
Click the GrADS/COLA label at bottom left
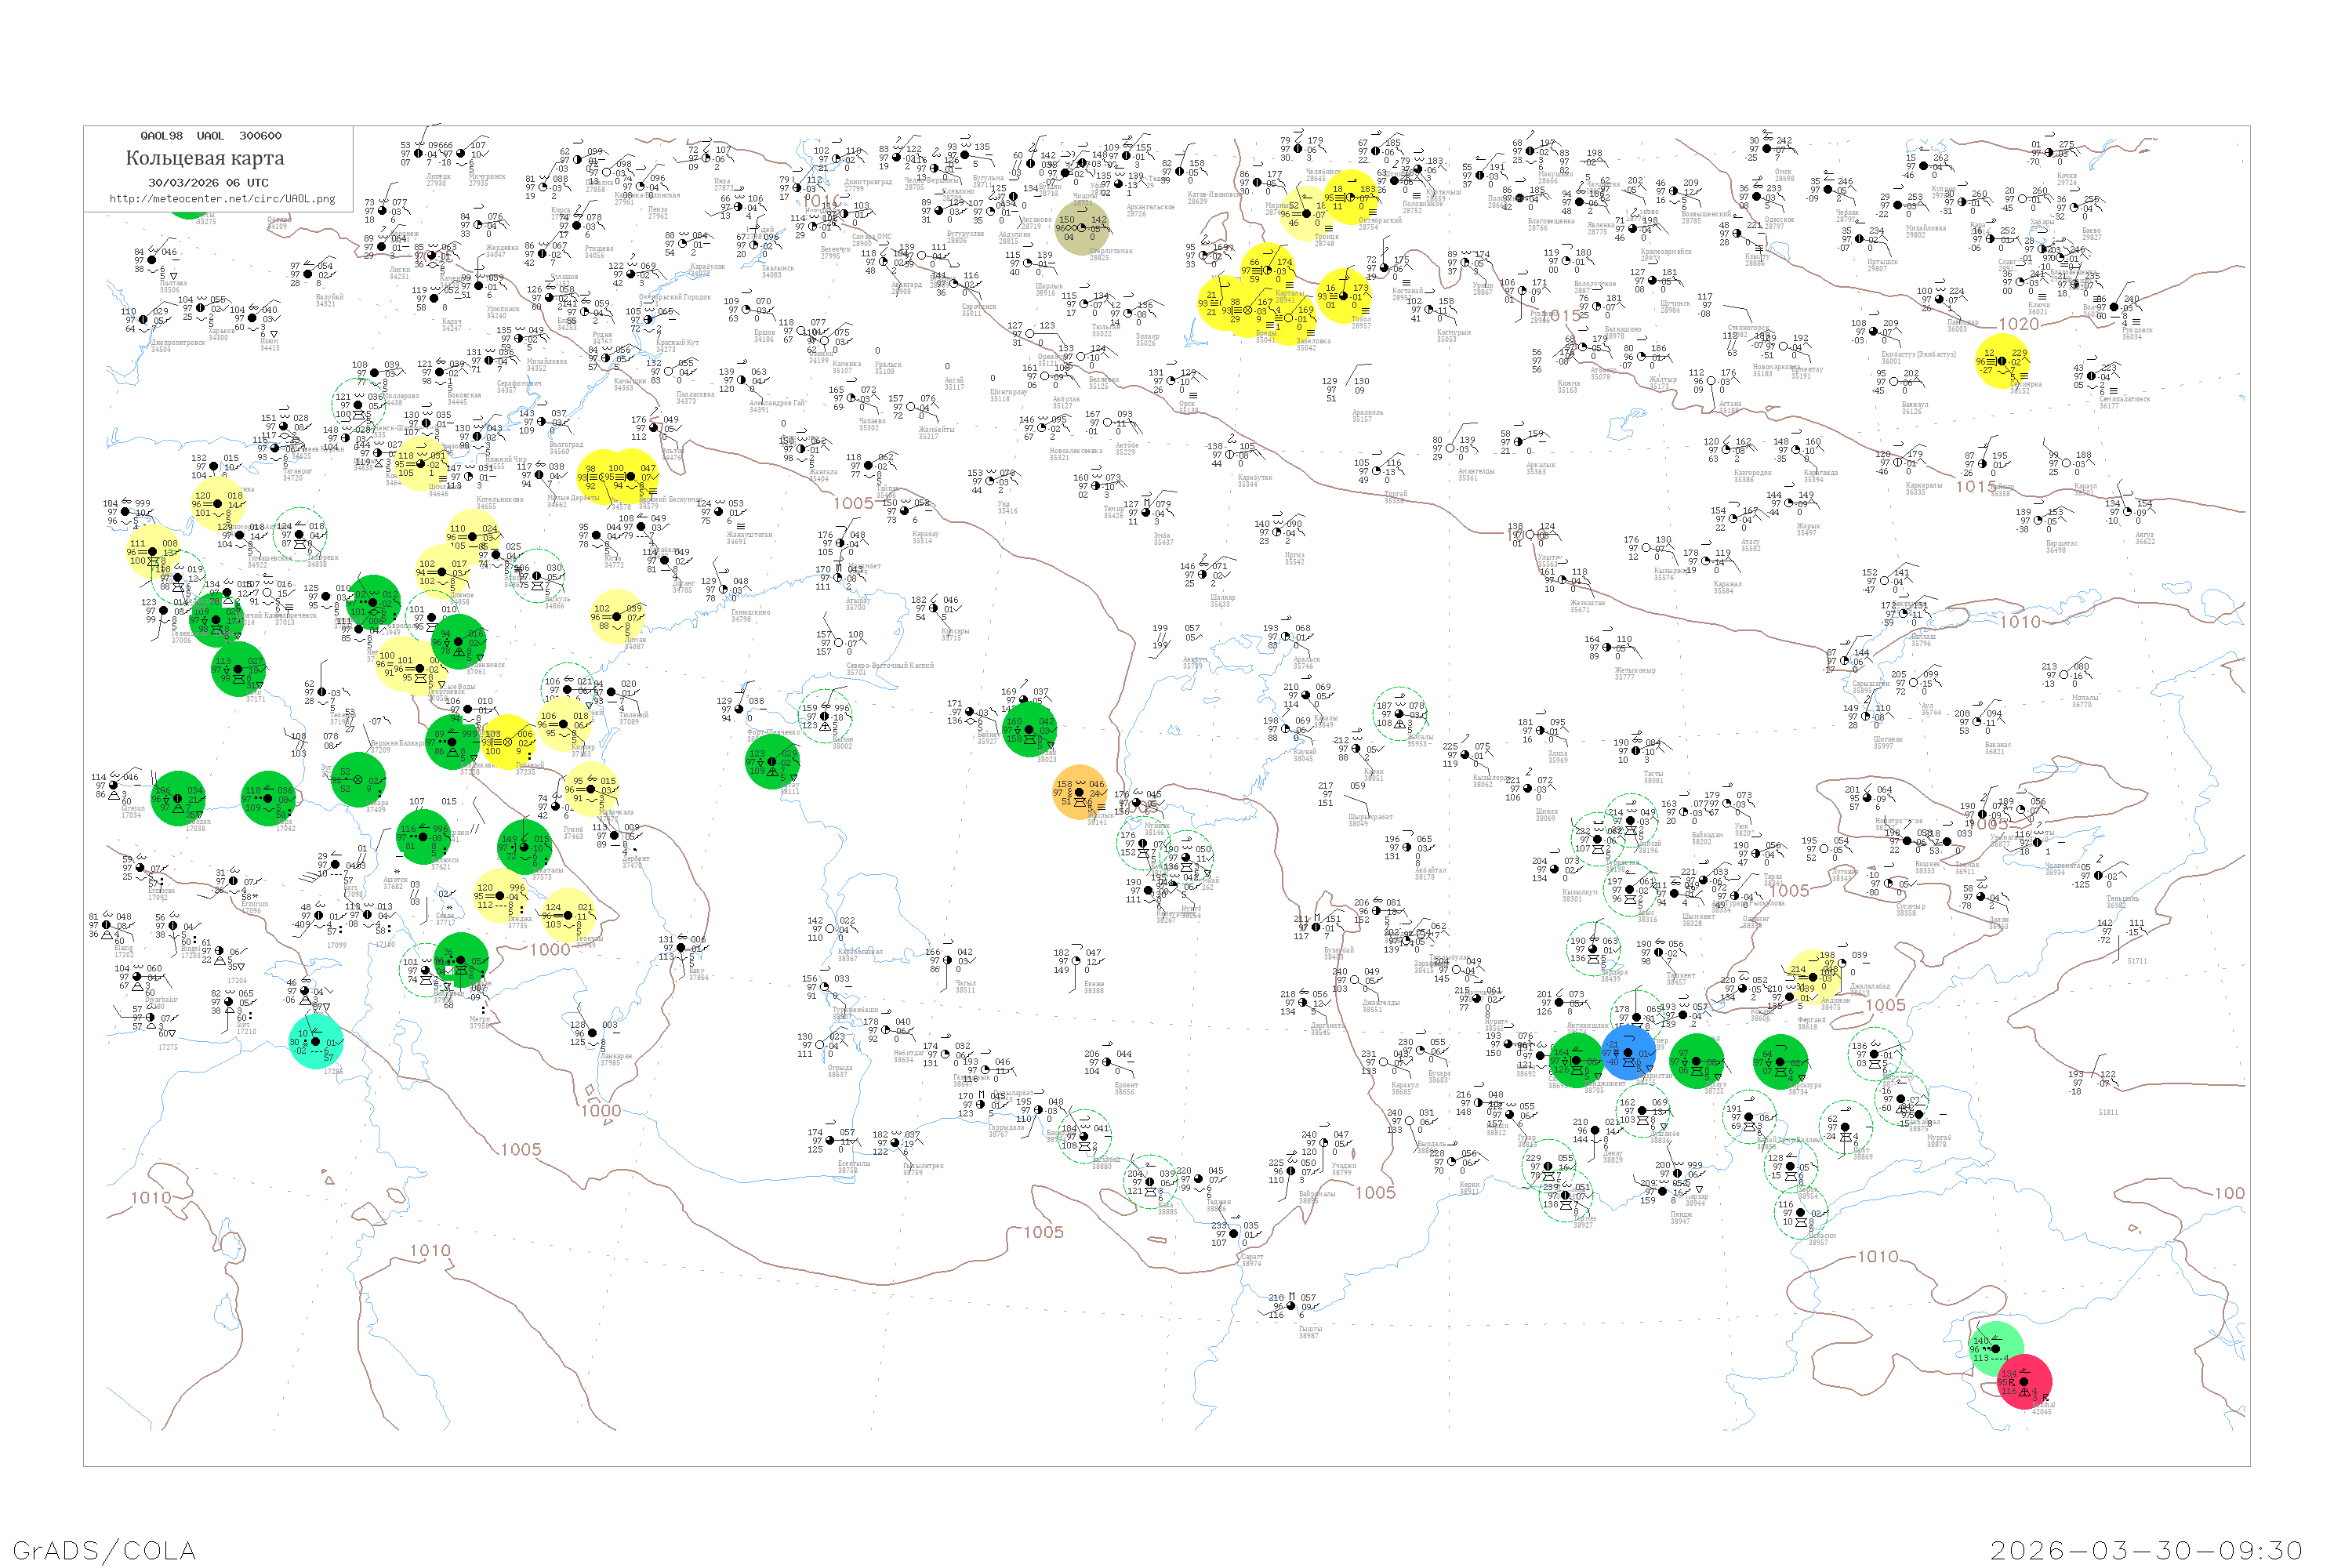[104, 1550]
